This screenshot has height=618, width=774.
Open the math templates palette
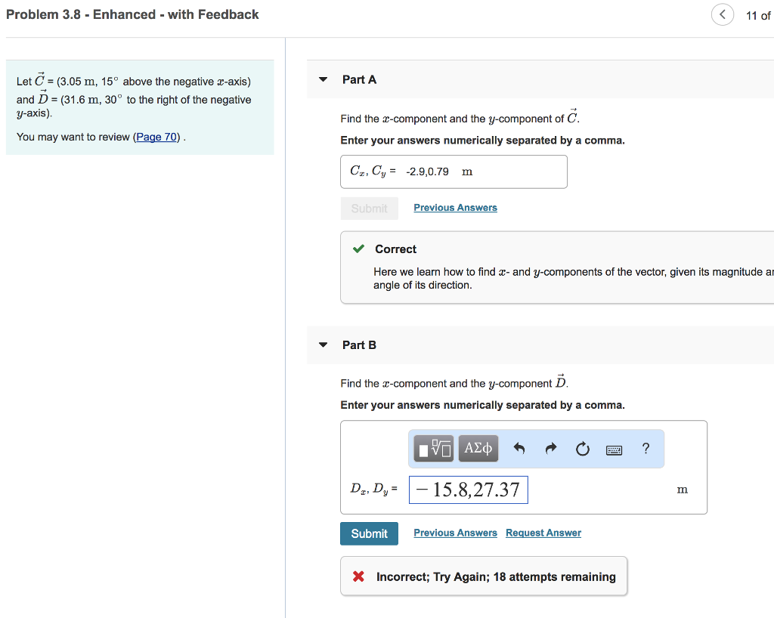point(434,449)
